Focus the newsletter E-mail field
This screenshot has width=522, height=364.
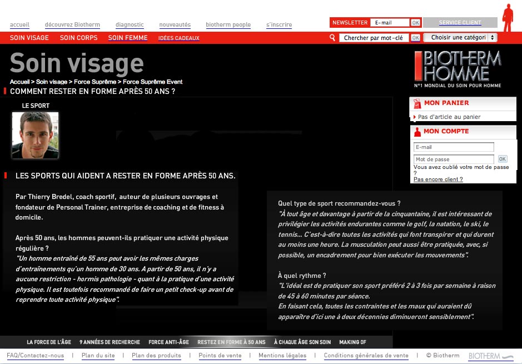pyautogui.click(x=390, y=23)
